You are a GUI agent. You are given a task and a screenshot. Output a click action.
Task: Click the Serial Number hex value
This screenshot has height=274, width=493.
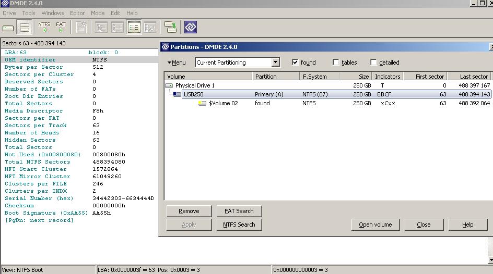click(x=123, y=198)
